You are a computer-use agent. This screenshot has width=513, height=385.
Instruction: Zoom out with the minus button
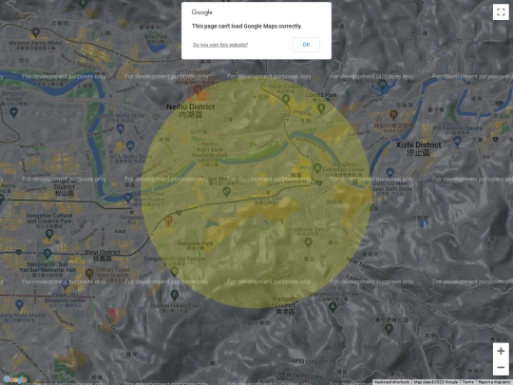click(501, 367)
